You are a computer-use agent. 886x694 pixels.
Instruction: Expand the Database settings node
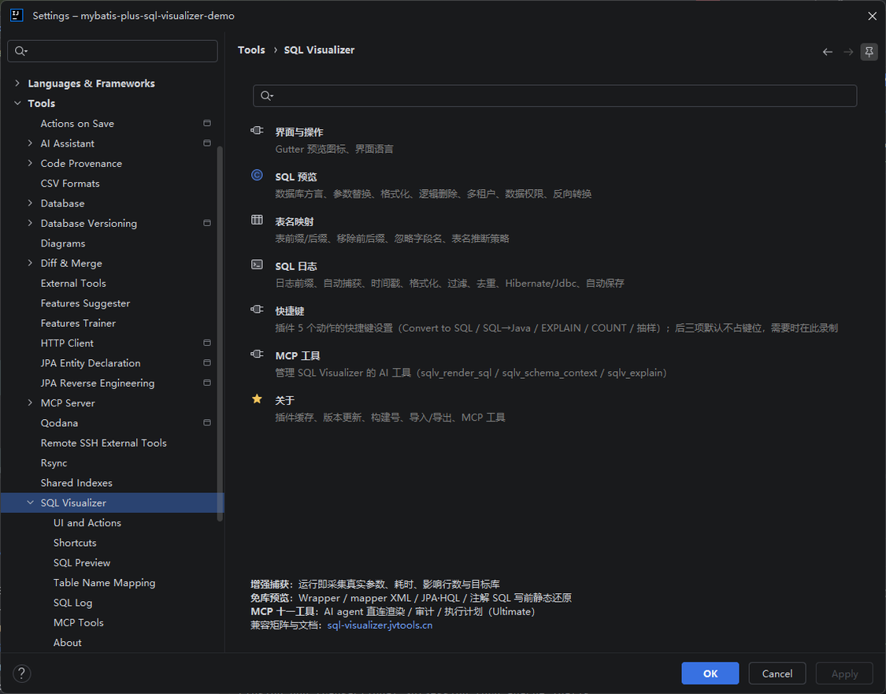click(30, 203)
